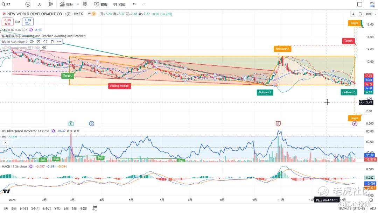Collapse the RSI pane with chevron
This screenshot has height=213, width=378.
coord(5,143)
